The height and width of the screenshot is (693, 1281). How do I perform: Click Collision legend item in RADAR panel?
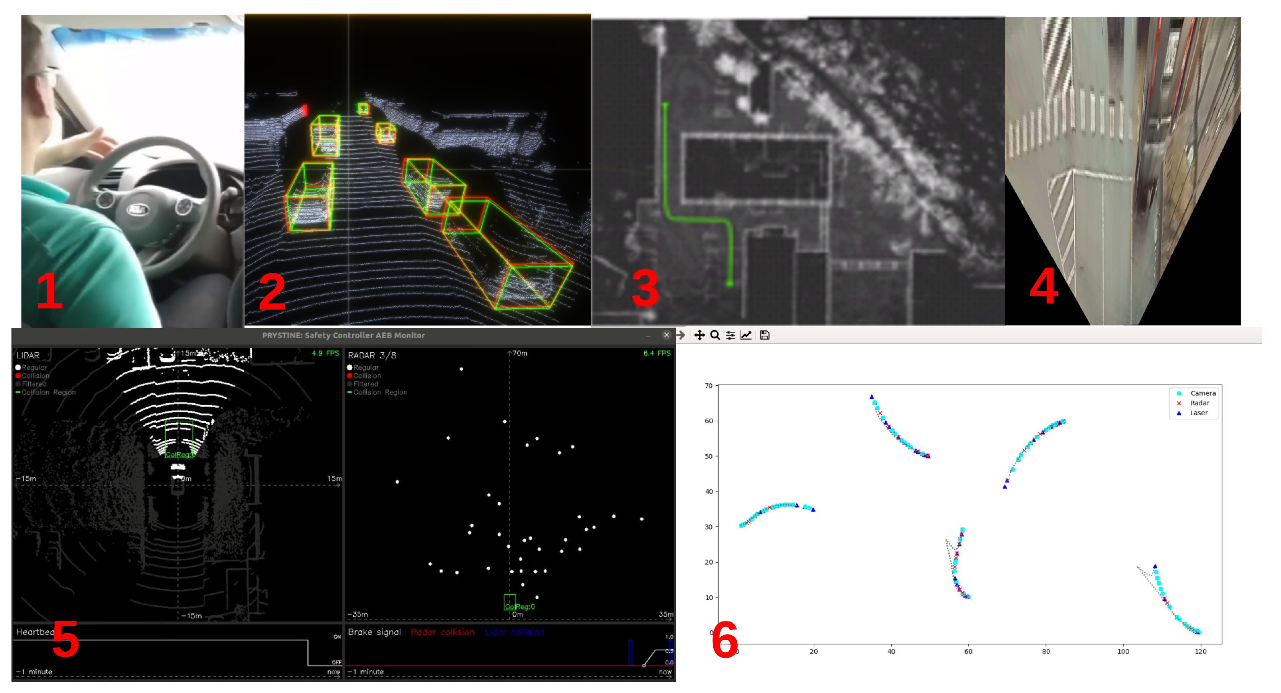coord(364,376)
